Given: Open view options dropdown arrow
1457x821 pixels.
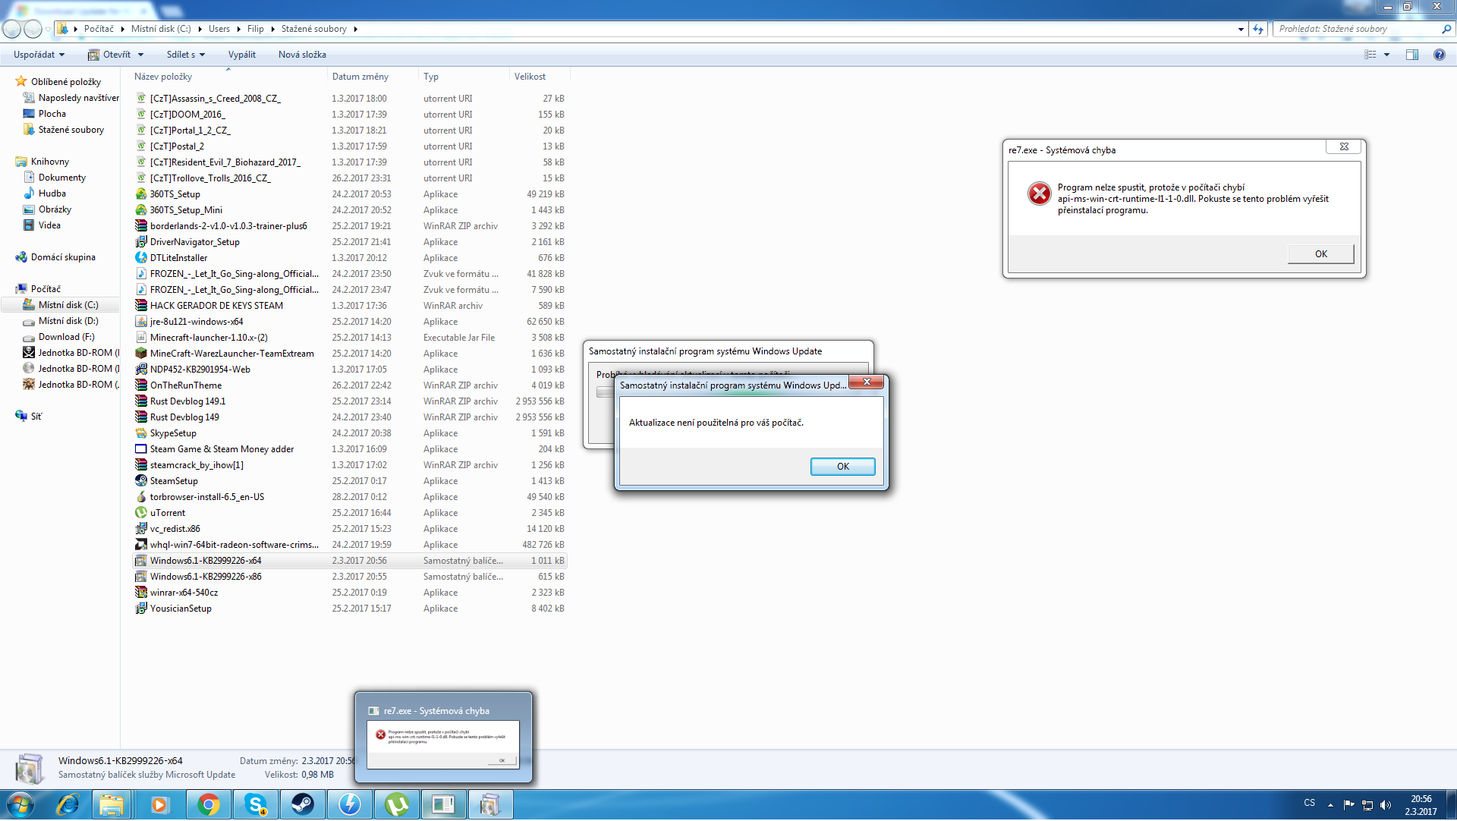Looking at the screenshot, I should click(1387, 55).
